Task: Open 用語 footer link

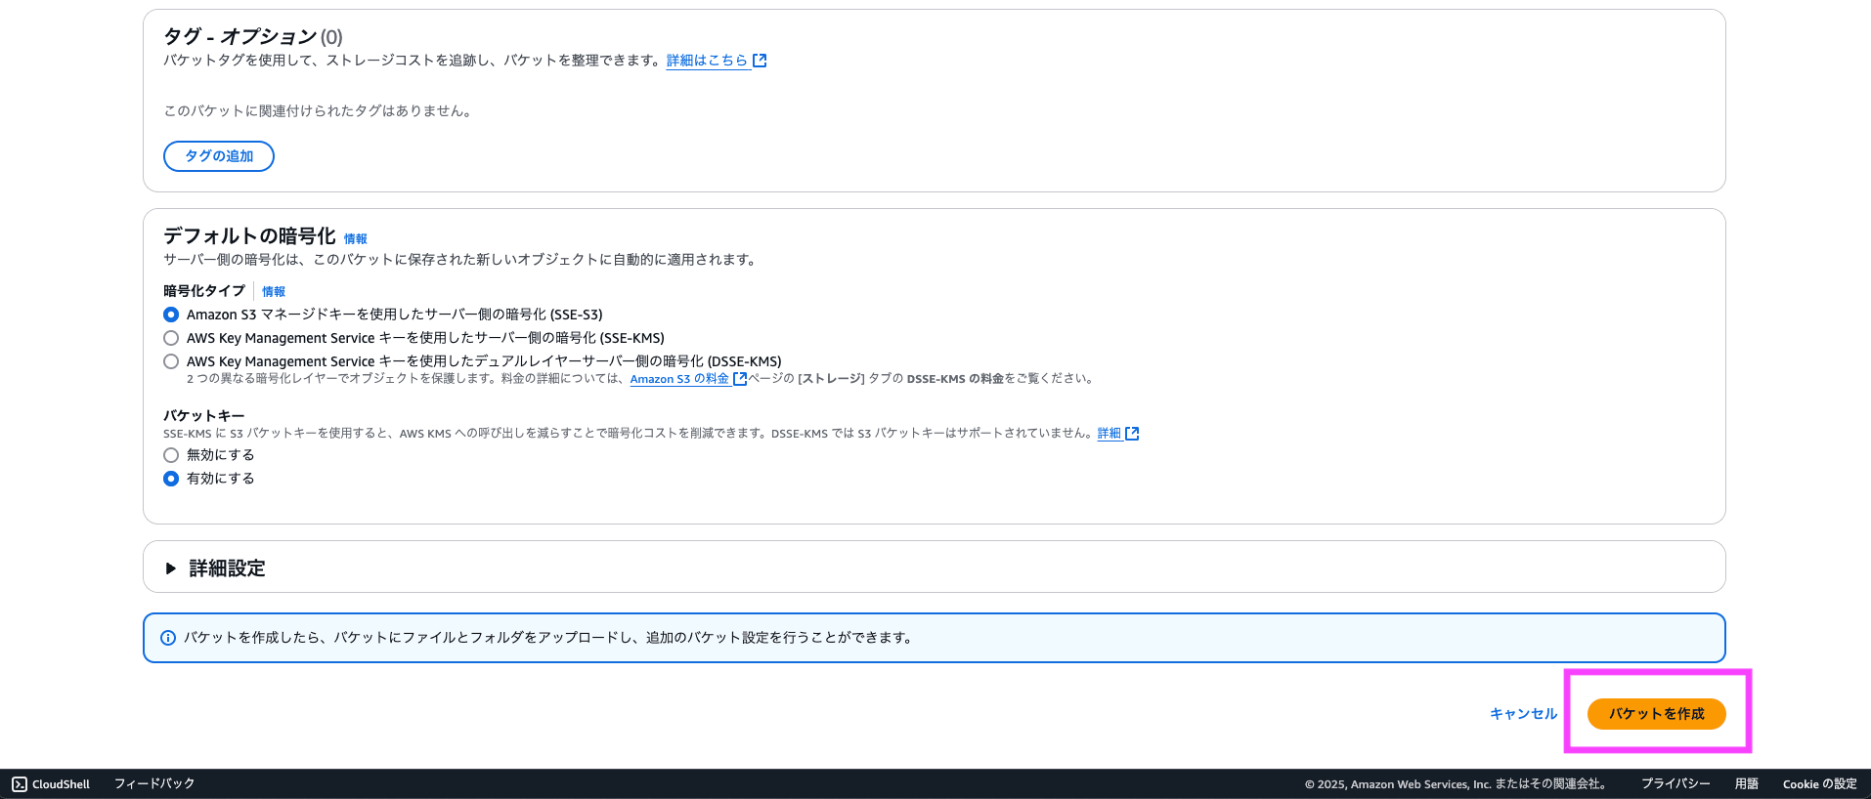Action: tap(1747, 784)
